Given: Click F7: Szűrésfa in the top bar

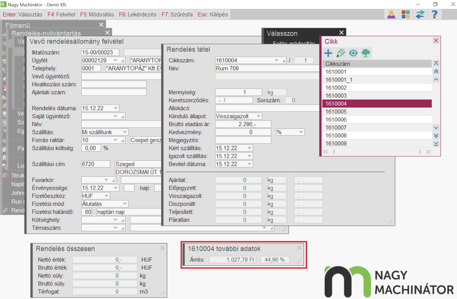Looking at the screenshot, I should coord(177,14).
